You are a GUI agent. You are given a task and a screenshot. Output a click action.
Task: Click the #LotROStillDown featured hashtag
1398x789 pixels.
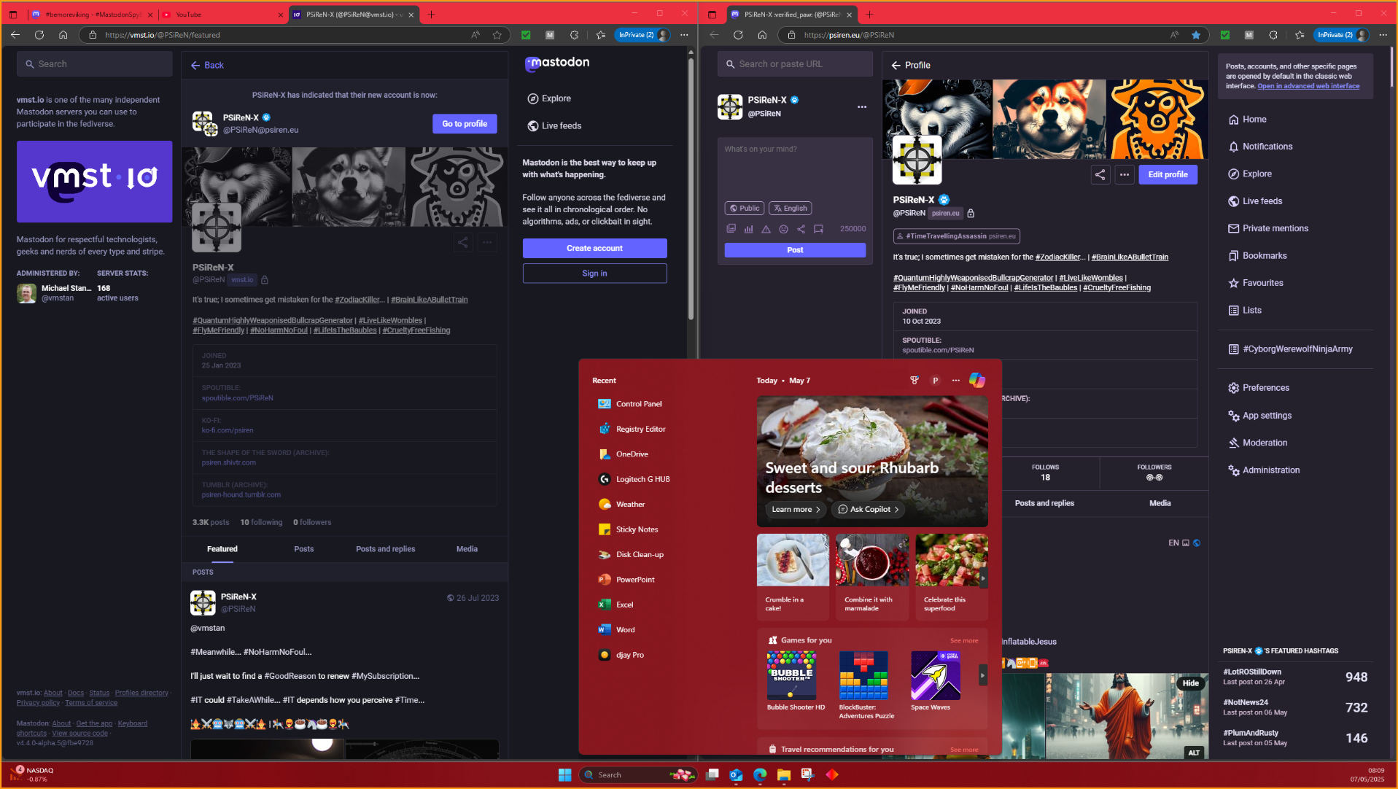[1251, 672]
